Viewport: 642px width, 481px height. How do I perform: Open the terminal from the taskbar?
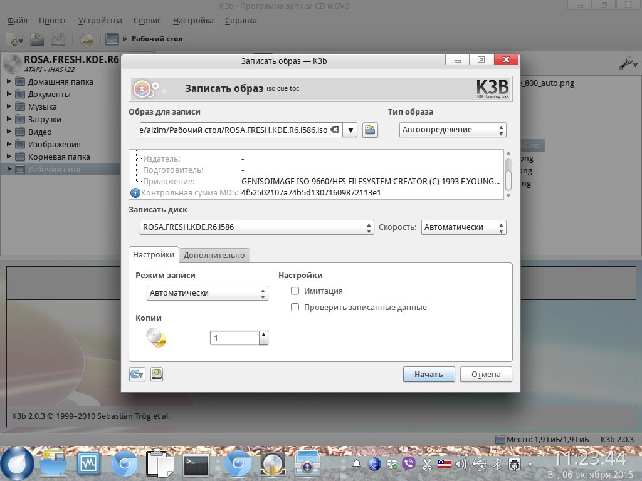pyautogui.click(x=196, y=464)
